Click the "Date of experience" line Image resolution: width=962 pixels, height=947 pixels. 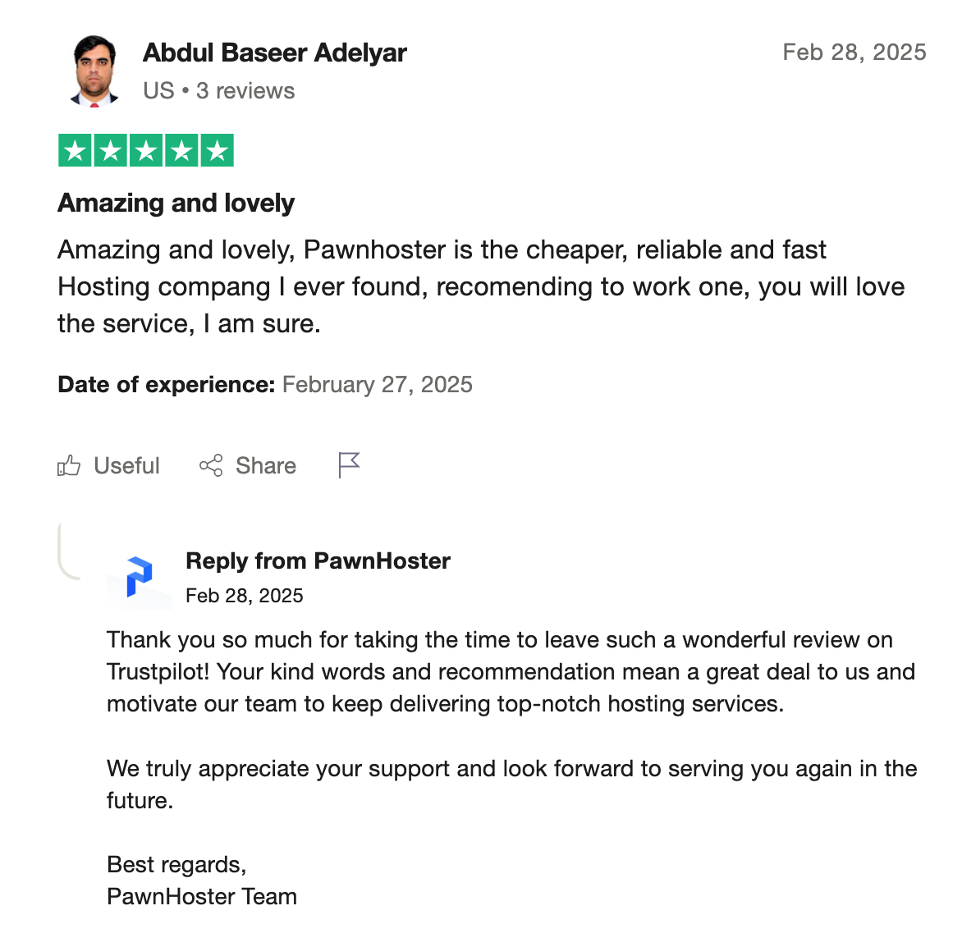pos(264,384)
